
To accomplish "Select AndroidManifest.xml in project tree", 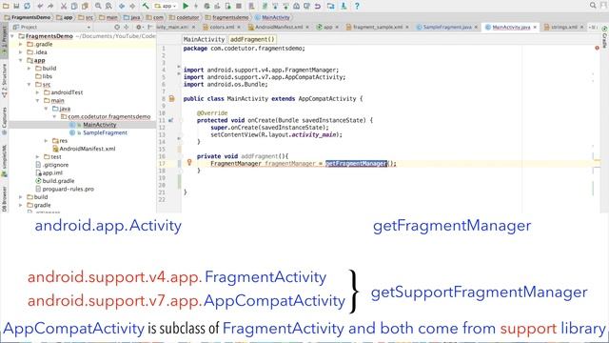I will point(88,149).
